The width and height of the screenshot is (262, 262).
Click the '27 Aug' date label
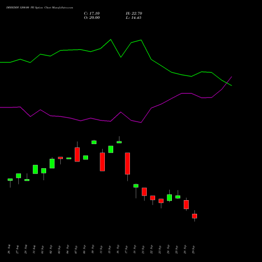(17, 249)
